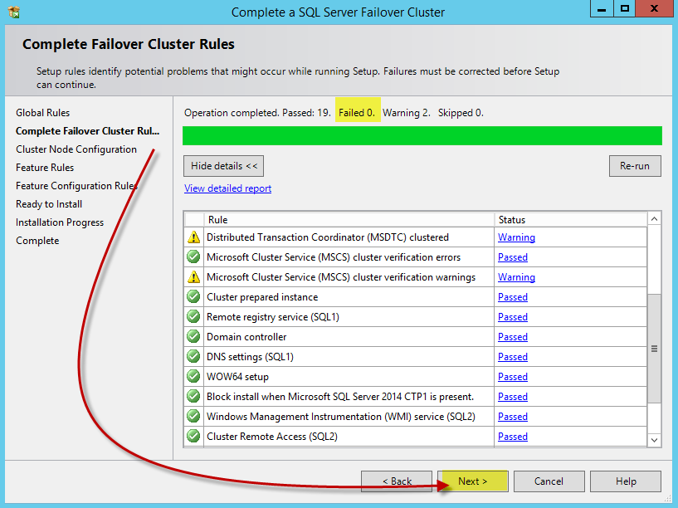Click green check icon for WMI service (SQL2)
This screenshot has width=678, height=508.
click(193, 416)
